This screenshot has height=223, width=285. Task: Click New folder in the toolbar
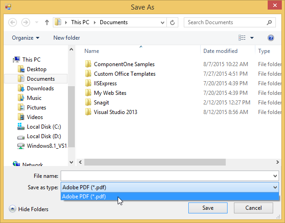67,38
